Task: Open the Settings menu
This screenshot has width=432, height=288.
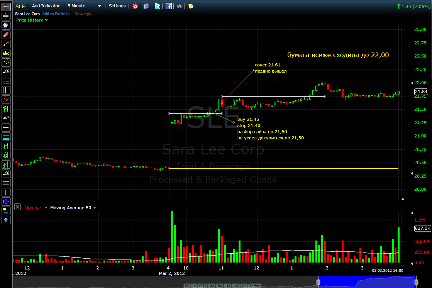Action: pyautogui.click(x=117, y=6)
